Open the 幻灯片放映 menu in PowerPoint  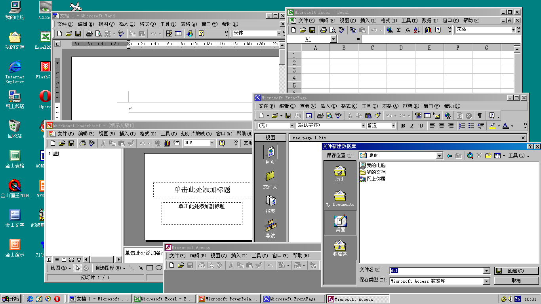(x=196, y=134)
